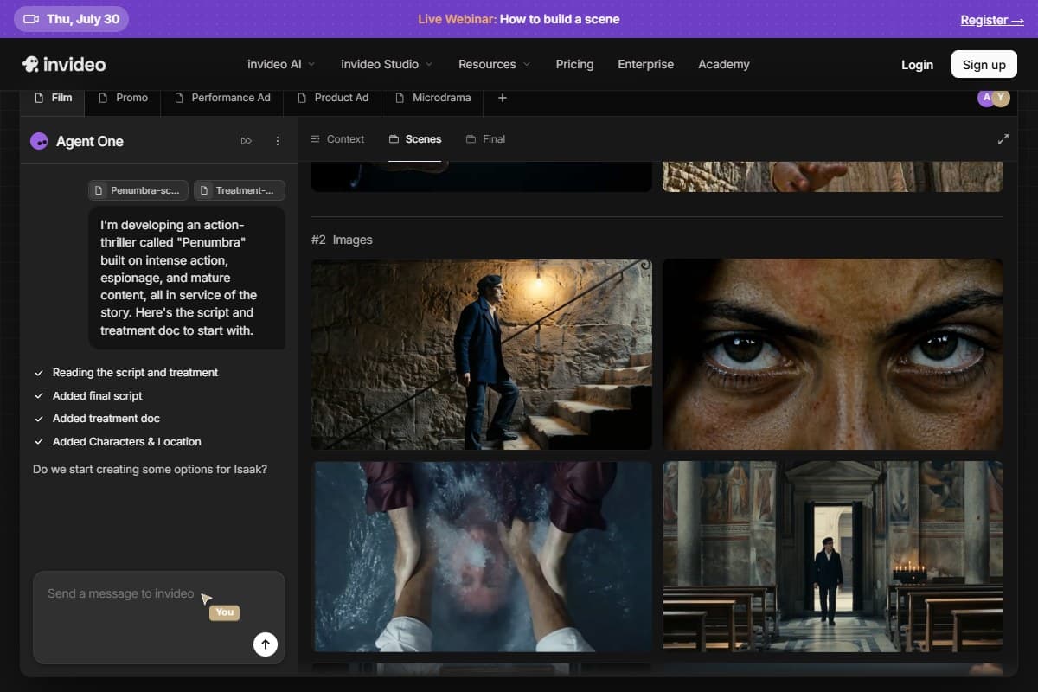
Task: Click 'Added Characters & Location' text
Action: point(127,441)
